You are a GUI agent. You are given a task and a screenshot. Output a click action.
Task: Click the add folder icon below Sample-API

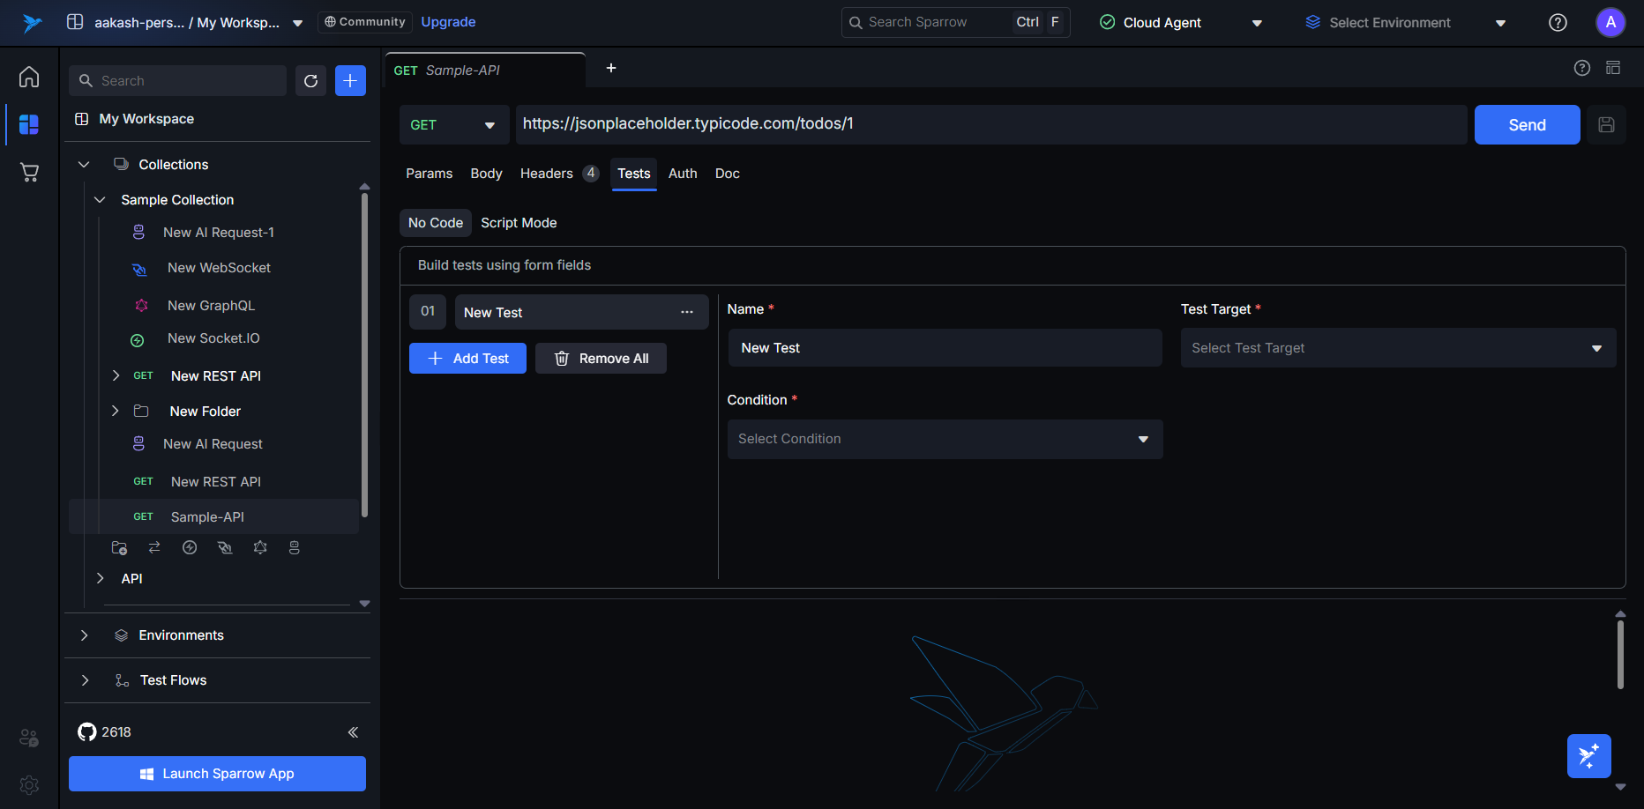tap(119, 548)
